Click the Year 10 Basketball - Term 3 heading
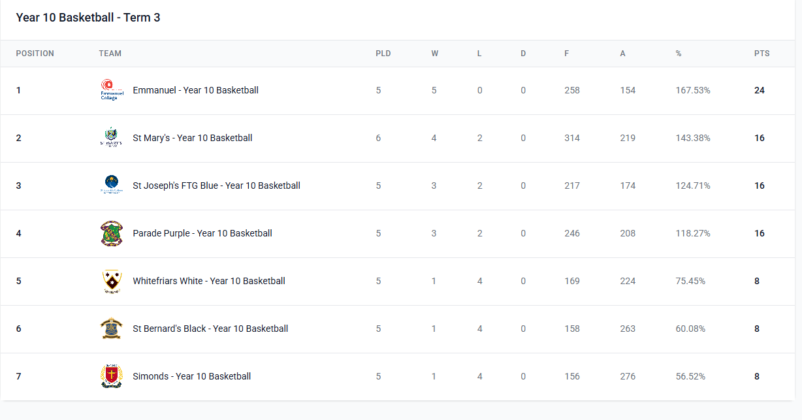The width and height of the screenshot is (802, 420). tap(88, 18)
